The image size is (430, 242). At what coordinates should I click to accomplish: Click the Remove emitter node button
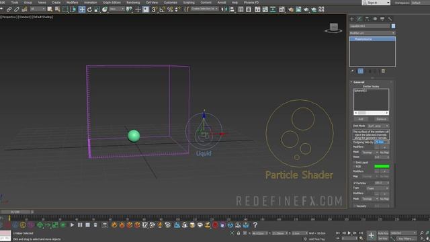(381, 119)
